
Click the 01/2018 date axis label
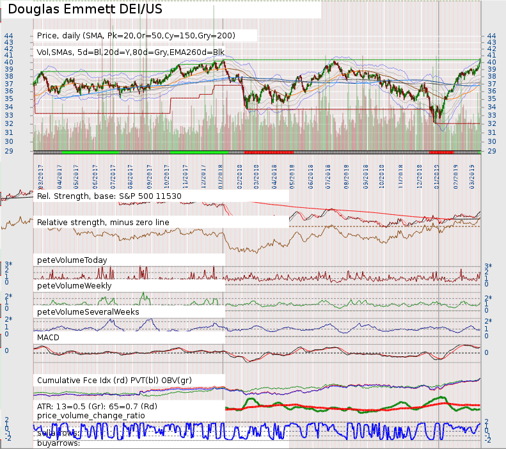coord(221,177)
